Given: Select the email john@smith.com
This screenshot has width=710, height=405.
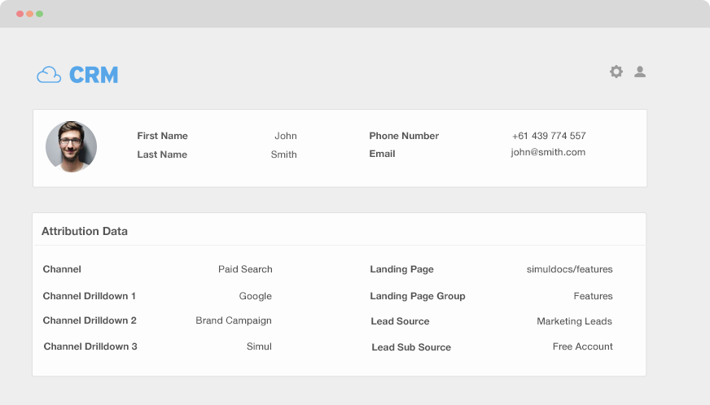Looking at the screenshot, I should 548,152.
